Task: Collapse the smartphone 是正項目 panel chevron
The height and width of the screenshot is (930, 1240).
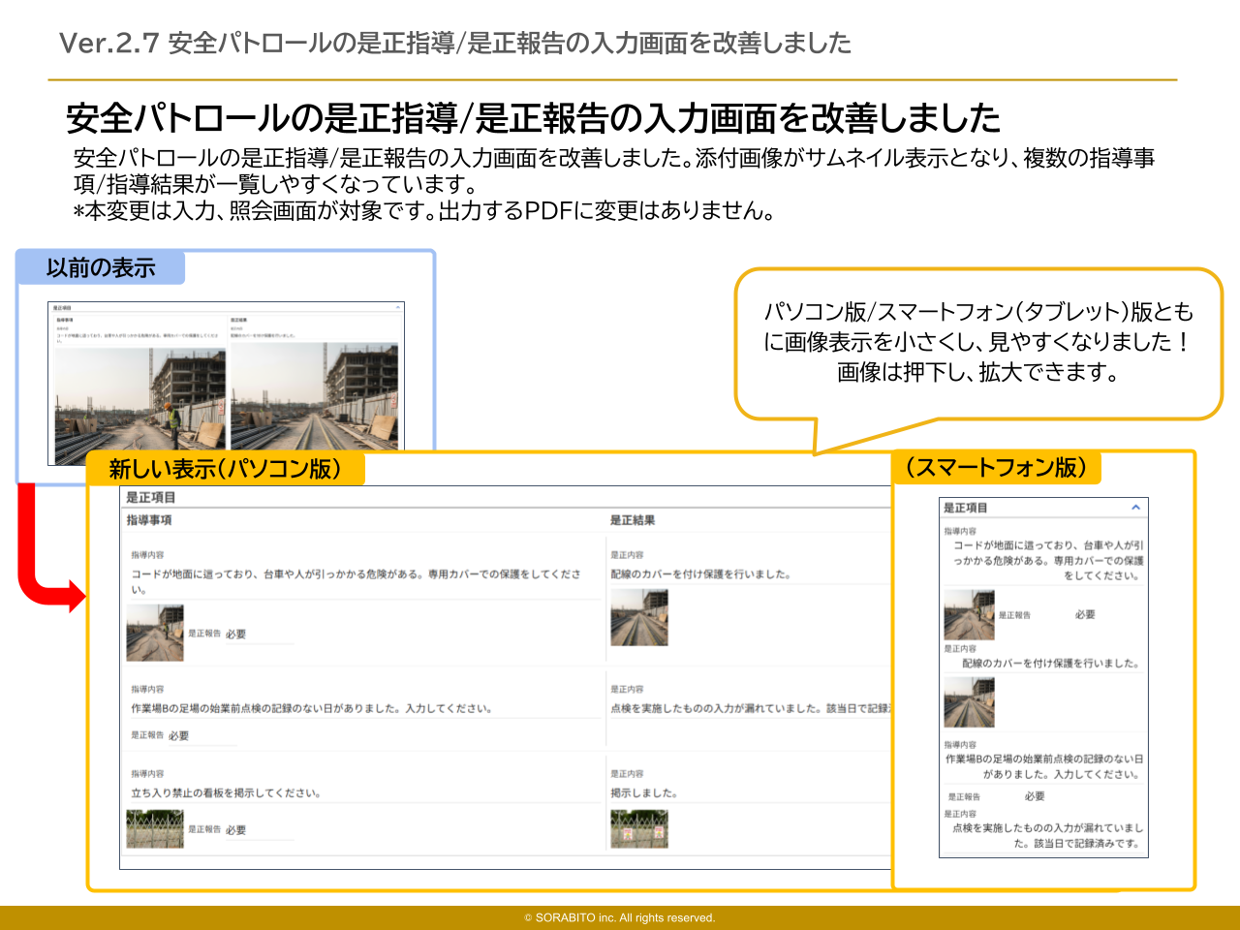Action: coord(1135,508)
